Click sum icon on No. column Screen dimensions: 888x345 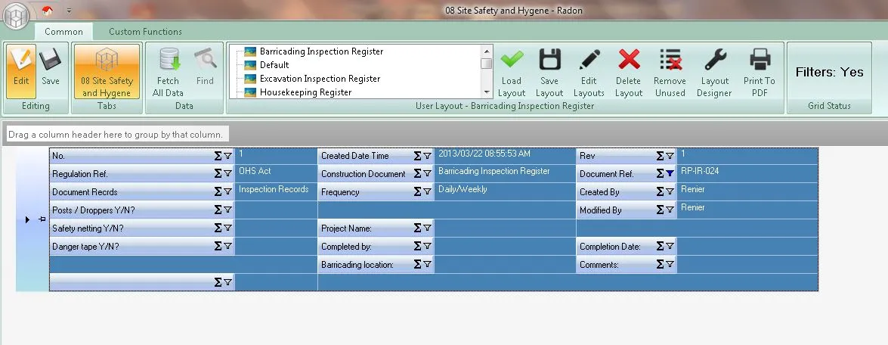[x=218, y=155]
